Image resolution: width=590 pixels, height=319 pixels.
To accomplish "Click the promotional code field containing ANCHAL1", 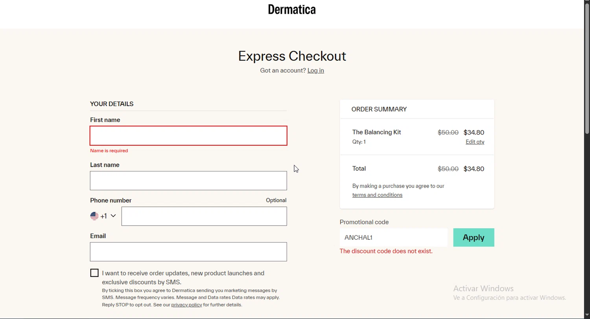I will (x=394, y=237).
